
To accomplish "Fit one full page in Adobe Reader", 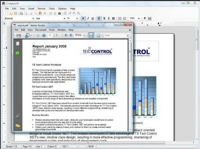I will [98, 36].
